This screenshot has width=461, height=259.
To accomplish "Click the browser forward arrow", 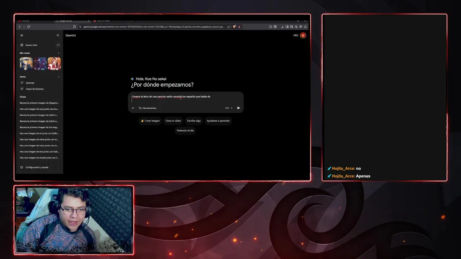I will point(24,27).
